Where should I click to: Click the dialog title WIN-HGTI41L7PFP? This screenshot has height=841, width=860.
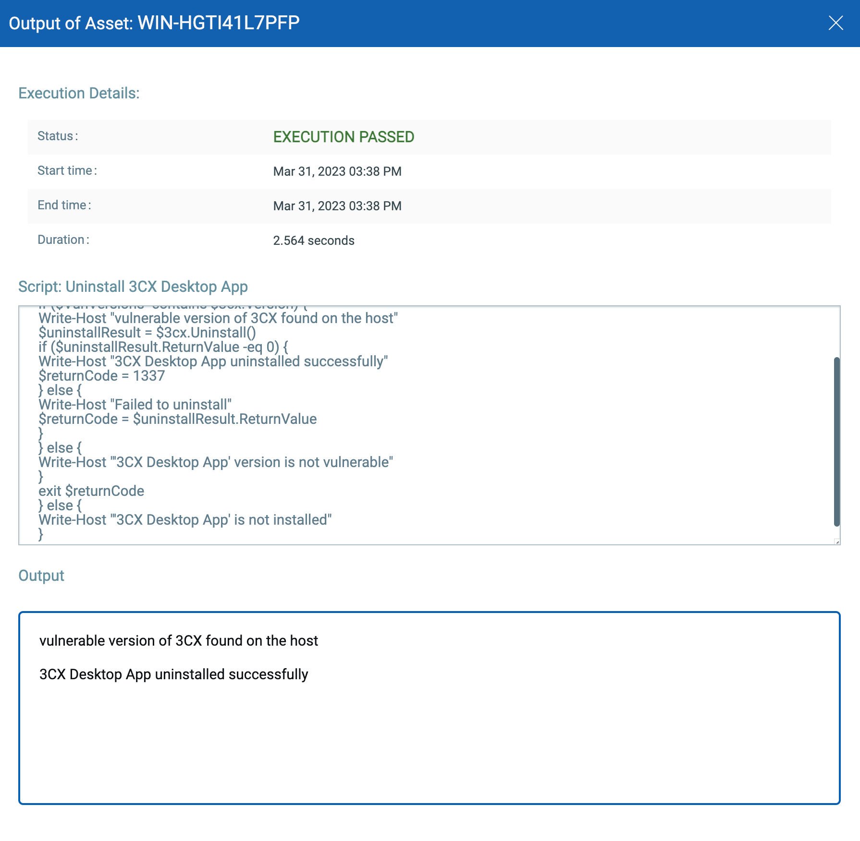point(218,23)
